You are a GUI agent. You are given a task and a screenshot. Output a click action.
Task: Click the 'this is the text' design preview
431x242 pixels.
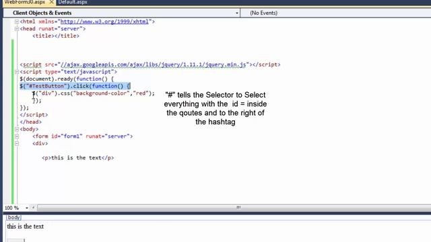click(26, 227)
